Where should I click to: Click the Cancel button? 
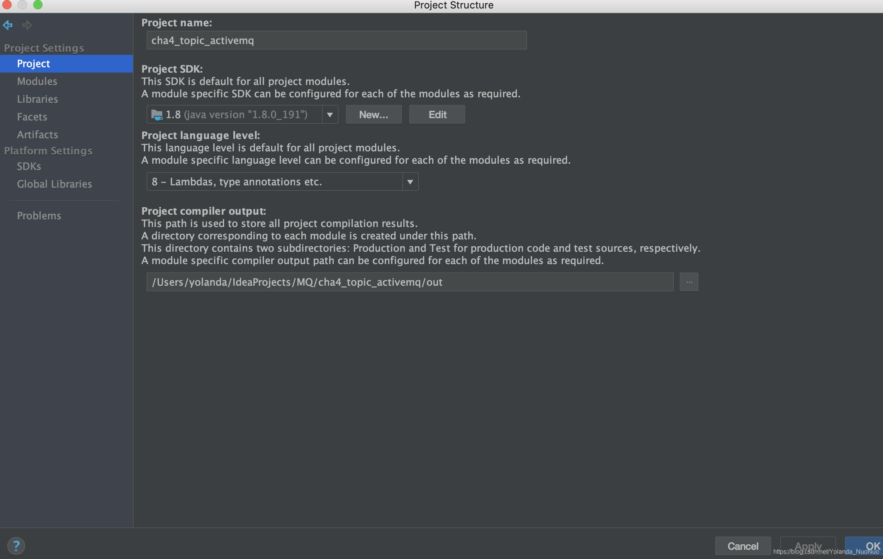click(x=742, y=545)
